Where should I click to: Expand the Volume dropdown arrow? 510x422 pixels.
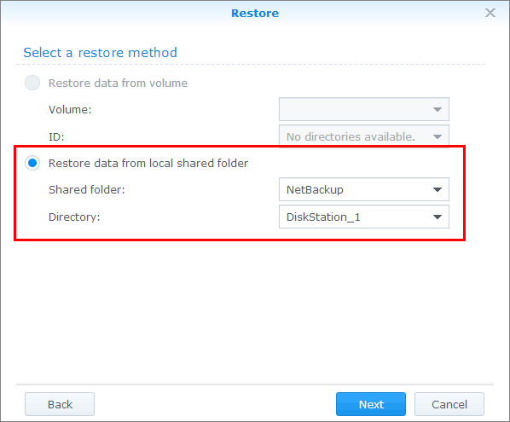[x=438, y=110]
